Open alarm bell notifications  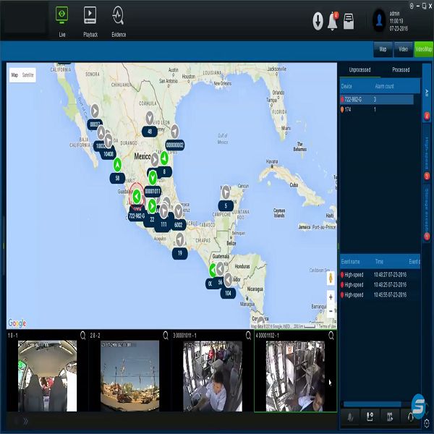333,21
